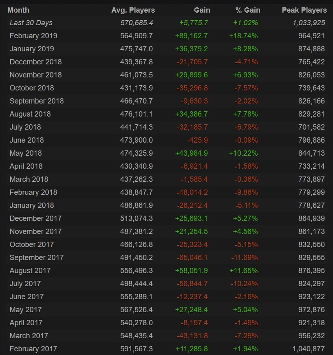333x355 pixels.
Task: Select the March 2017 month label
Action: tap(29, 336)
